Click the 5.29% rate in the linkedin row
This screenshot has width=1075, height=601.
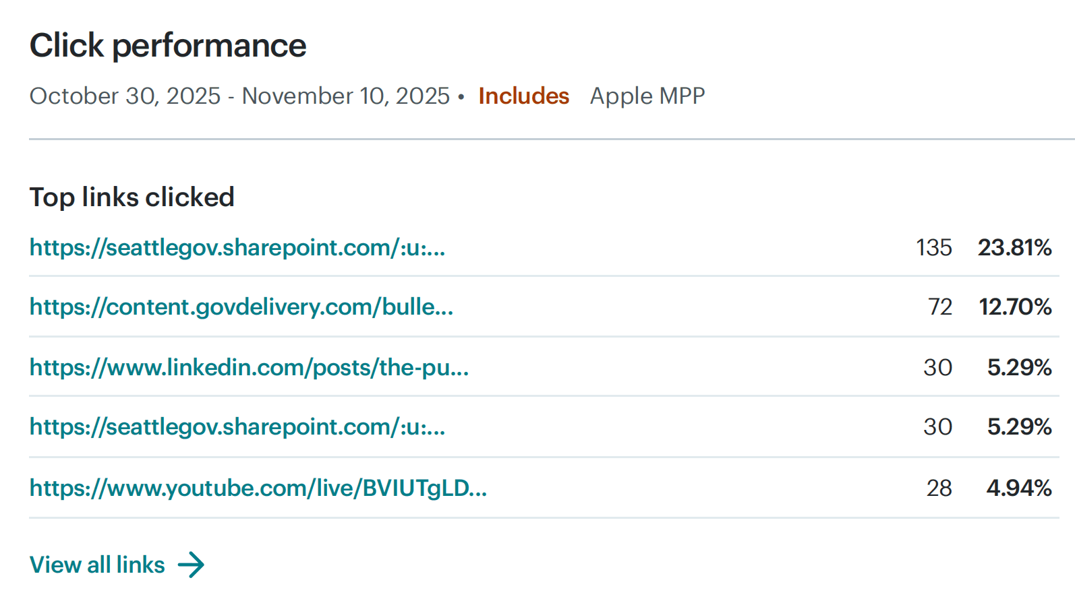click(1020, 368)
